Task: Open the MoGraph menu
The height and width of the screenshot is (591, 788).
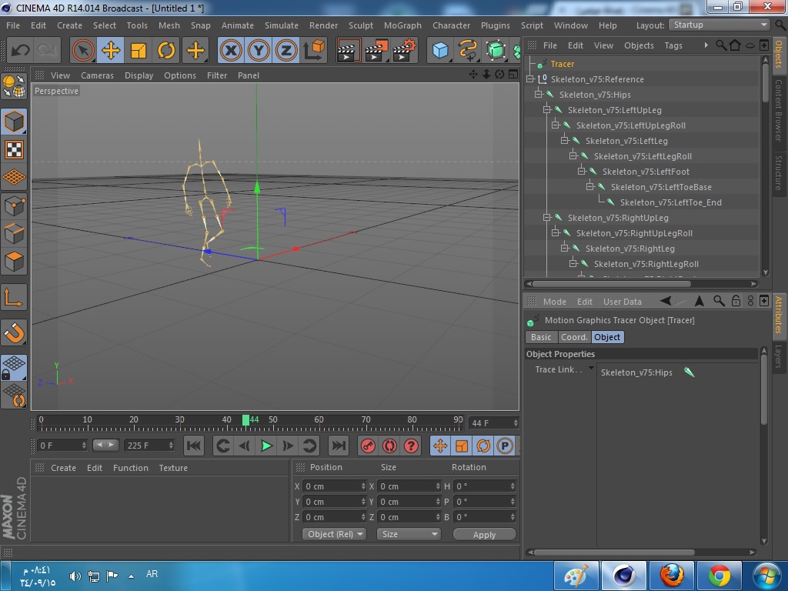Action: click(x=402, y=25)
